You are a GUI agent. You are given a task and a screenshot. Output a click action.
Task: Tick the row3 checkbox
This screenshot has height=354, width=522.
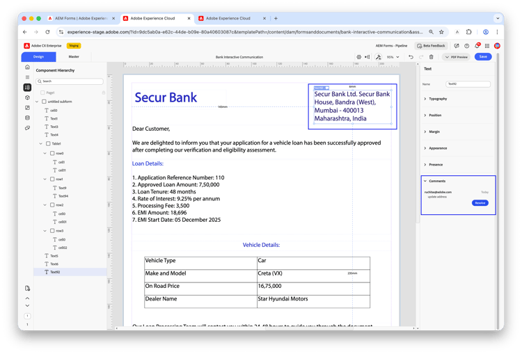point(52,231)
